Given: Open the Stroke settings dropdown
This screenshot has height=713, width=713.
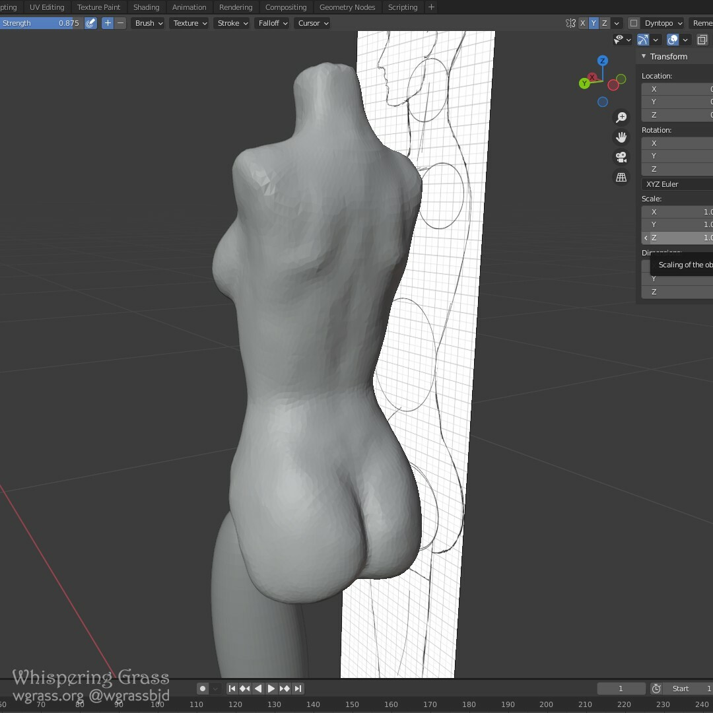Looking at the screenshot, I should [232, 23].
